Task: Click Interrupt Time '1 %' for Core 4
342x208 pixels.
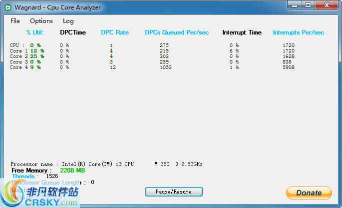Action: coord(234,67)
